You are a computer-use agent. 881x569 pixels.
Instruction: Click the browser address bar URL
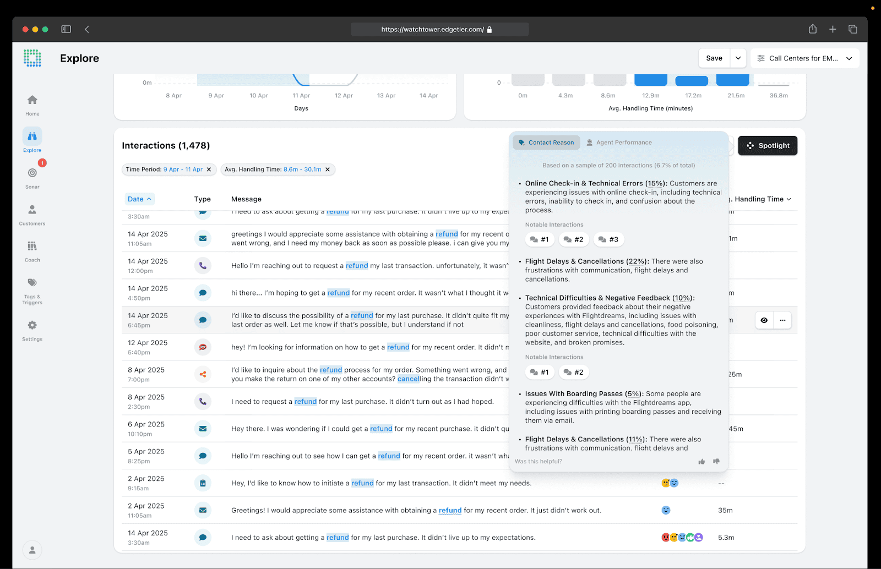click(x=433, y=30)
